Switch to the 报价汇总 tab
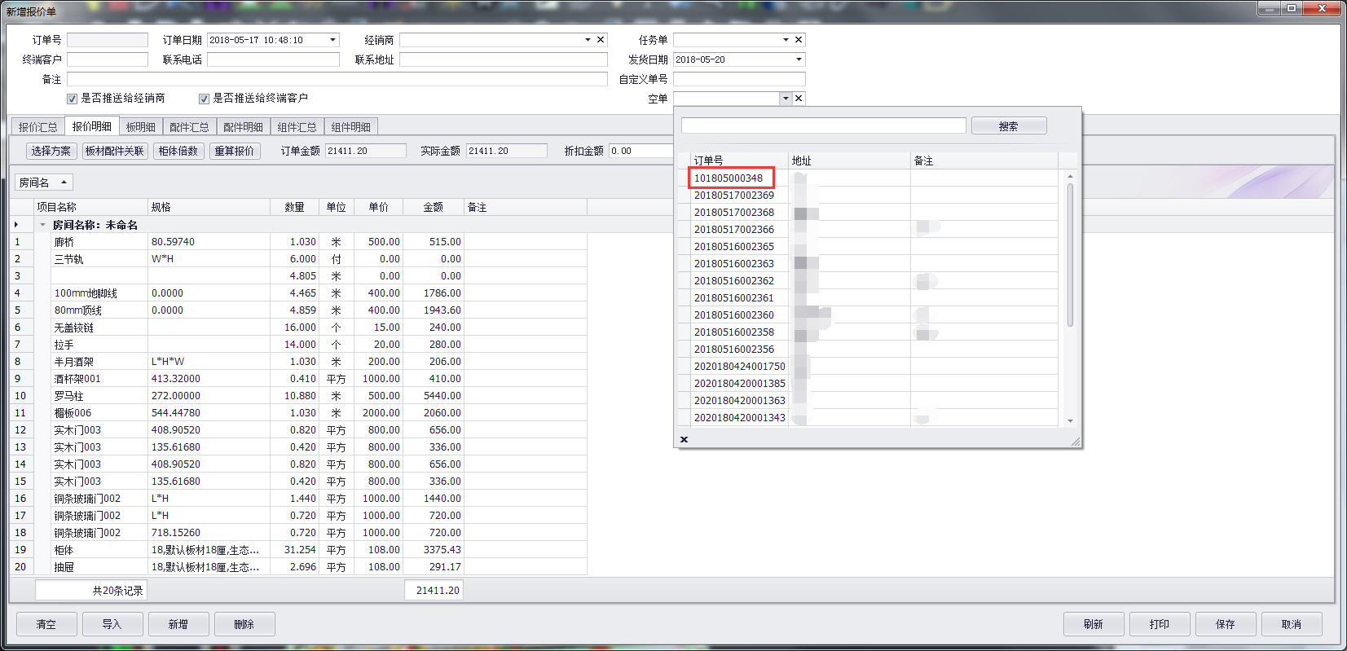This screenshot has width=1347, height=651. [x=37, y=127]
